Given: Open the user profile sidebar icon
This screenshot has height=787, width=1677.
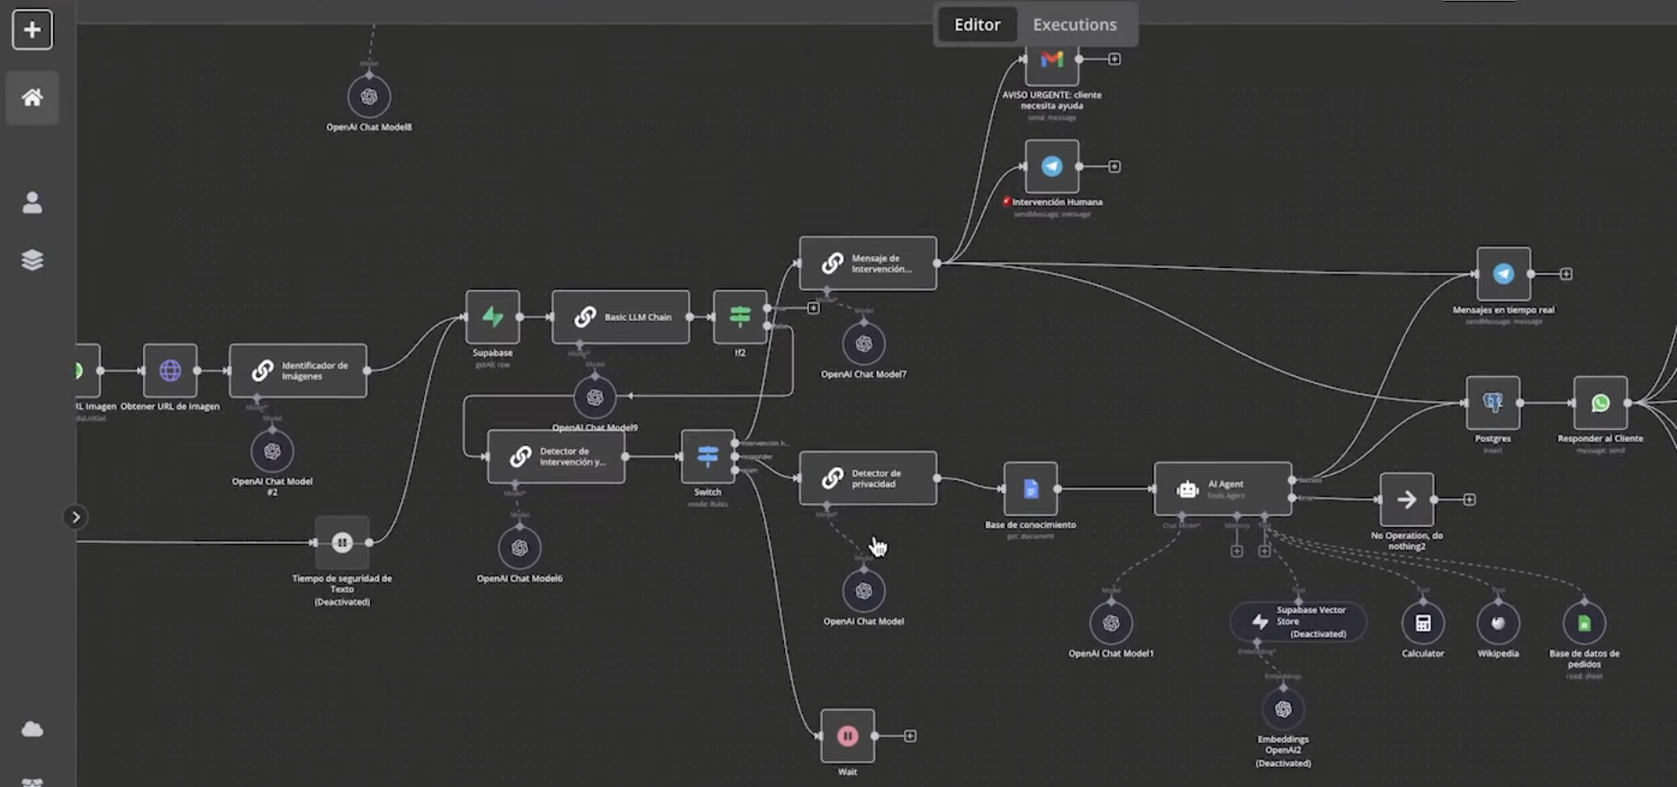Looking at the screenshot, I should [32, 203].
